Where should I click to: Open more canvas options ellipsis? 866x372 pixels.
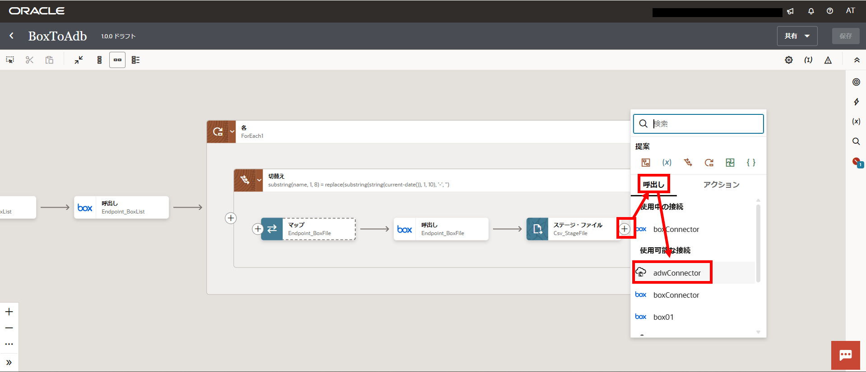point(9,344)
